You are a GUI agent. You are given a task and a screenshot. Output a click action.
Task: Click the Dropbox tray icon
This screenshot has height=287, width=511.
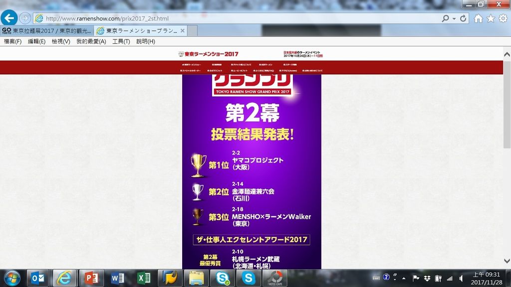pos(427,278)
